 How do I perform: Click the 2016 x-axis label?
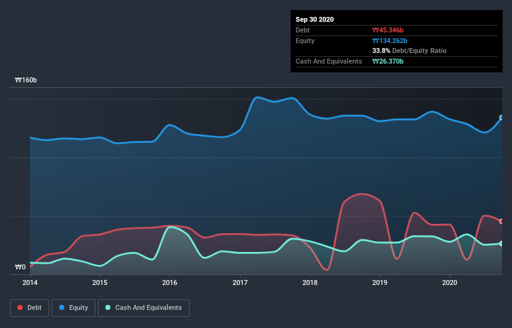point(170,282)
